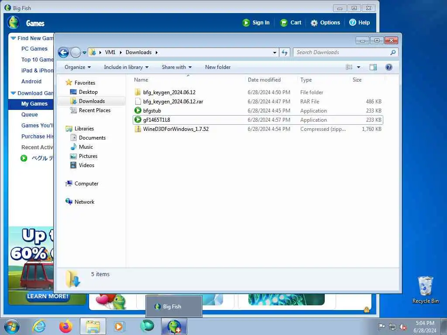Sort files by Size column
The height and width of the screenshot is (335, 447).
pos(357,80)
